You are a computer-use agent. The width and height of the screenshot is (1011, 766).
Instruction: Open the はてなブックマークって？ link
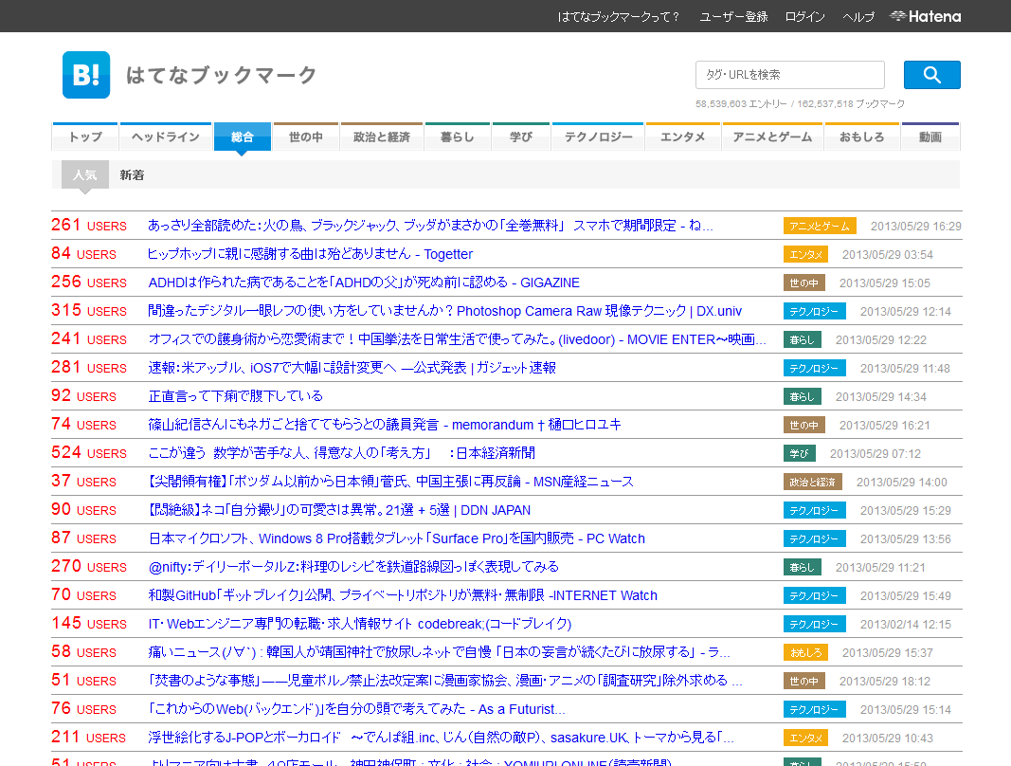(x=619, y=17)
